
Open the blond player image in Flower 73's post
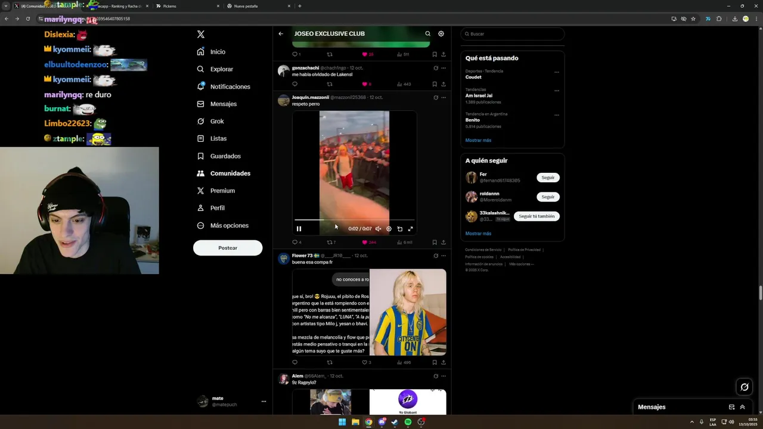click(x=408, y=312)
